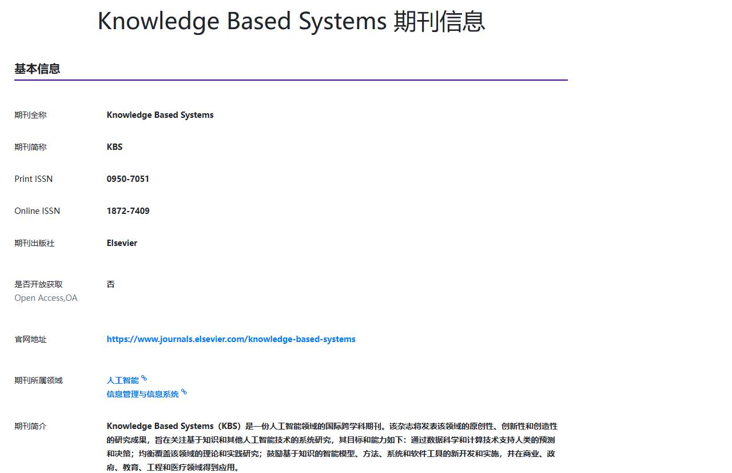Select the journal name value Knowledge Based Systems
This screenshot has width=732, height=473.
pyautogui.click(x=160, y=115)
